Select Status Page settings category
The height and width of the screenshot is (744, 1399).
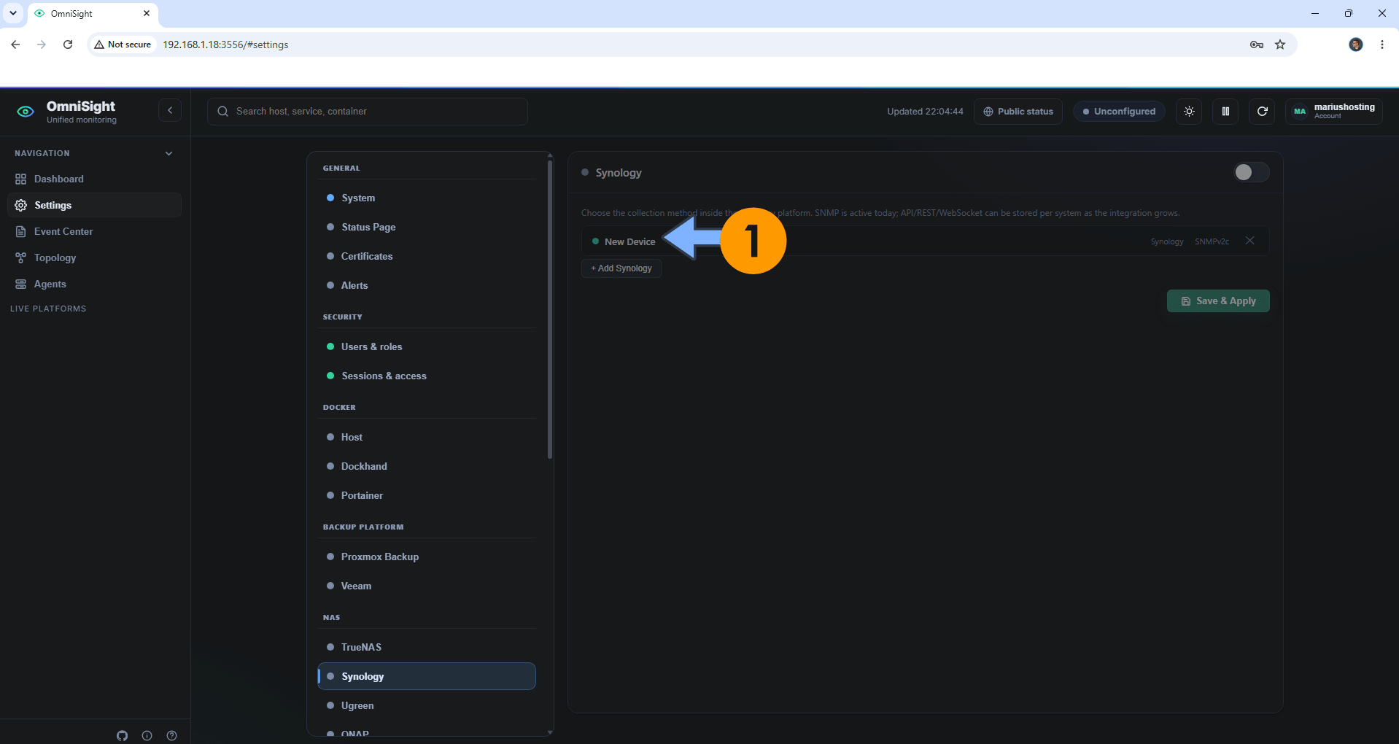[x=427, y=227]
